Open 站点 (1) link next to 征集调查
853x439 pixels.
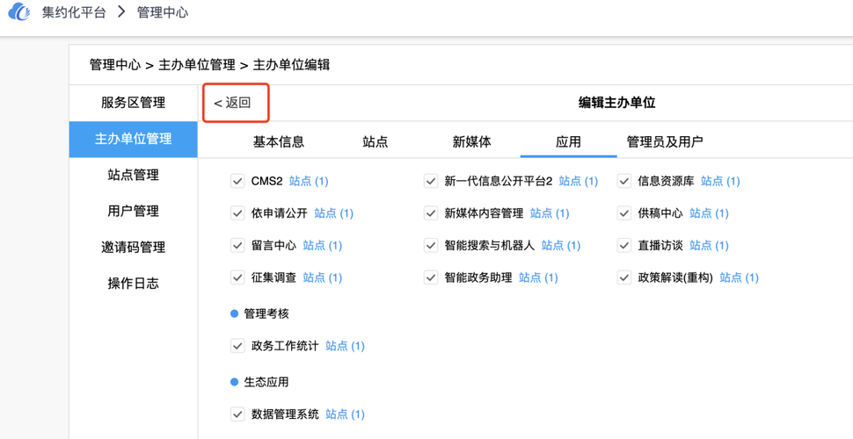point(322,277)
